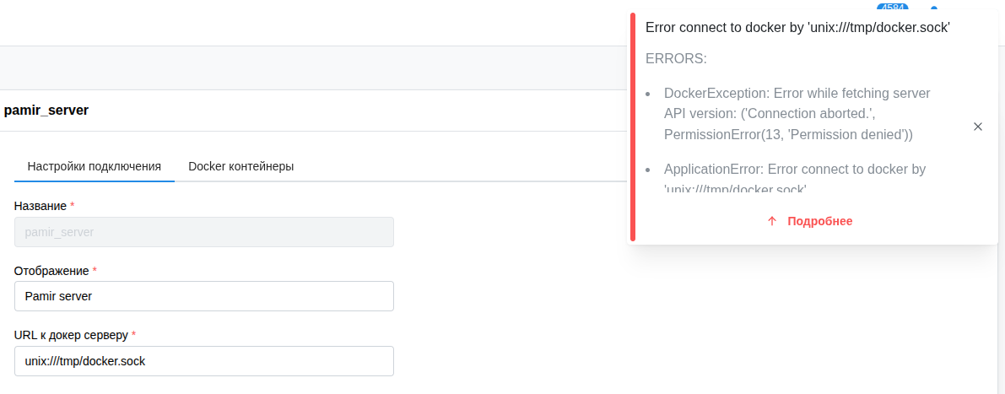Click the bullet before DockerException entry
The image size is (1005, 394).
click(x=647, y=94)
